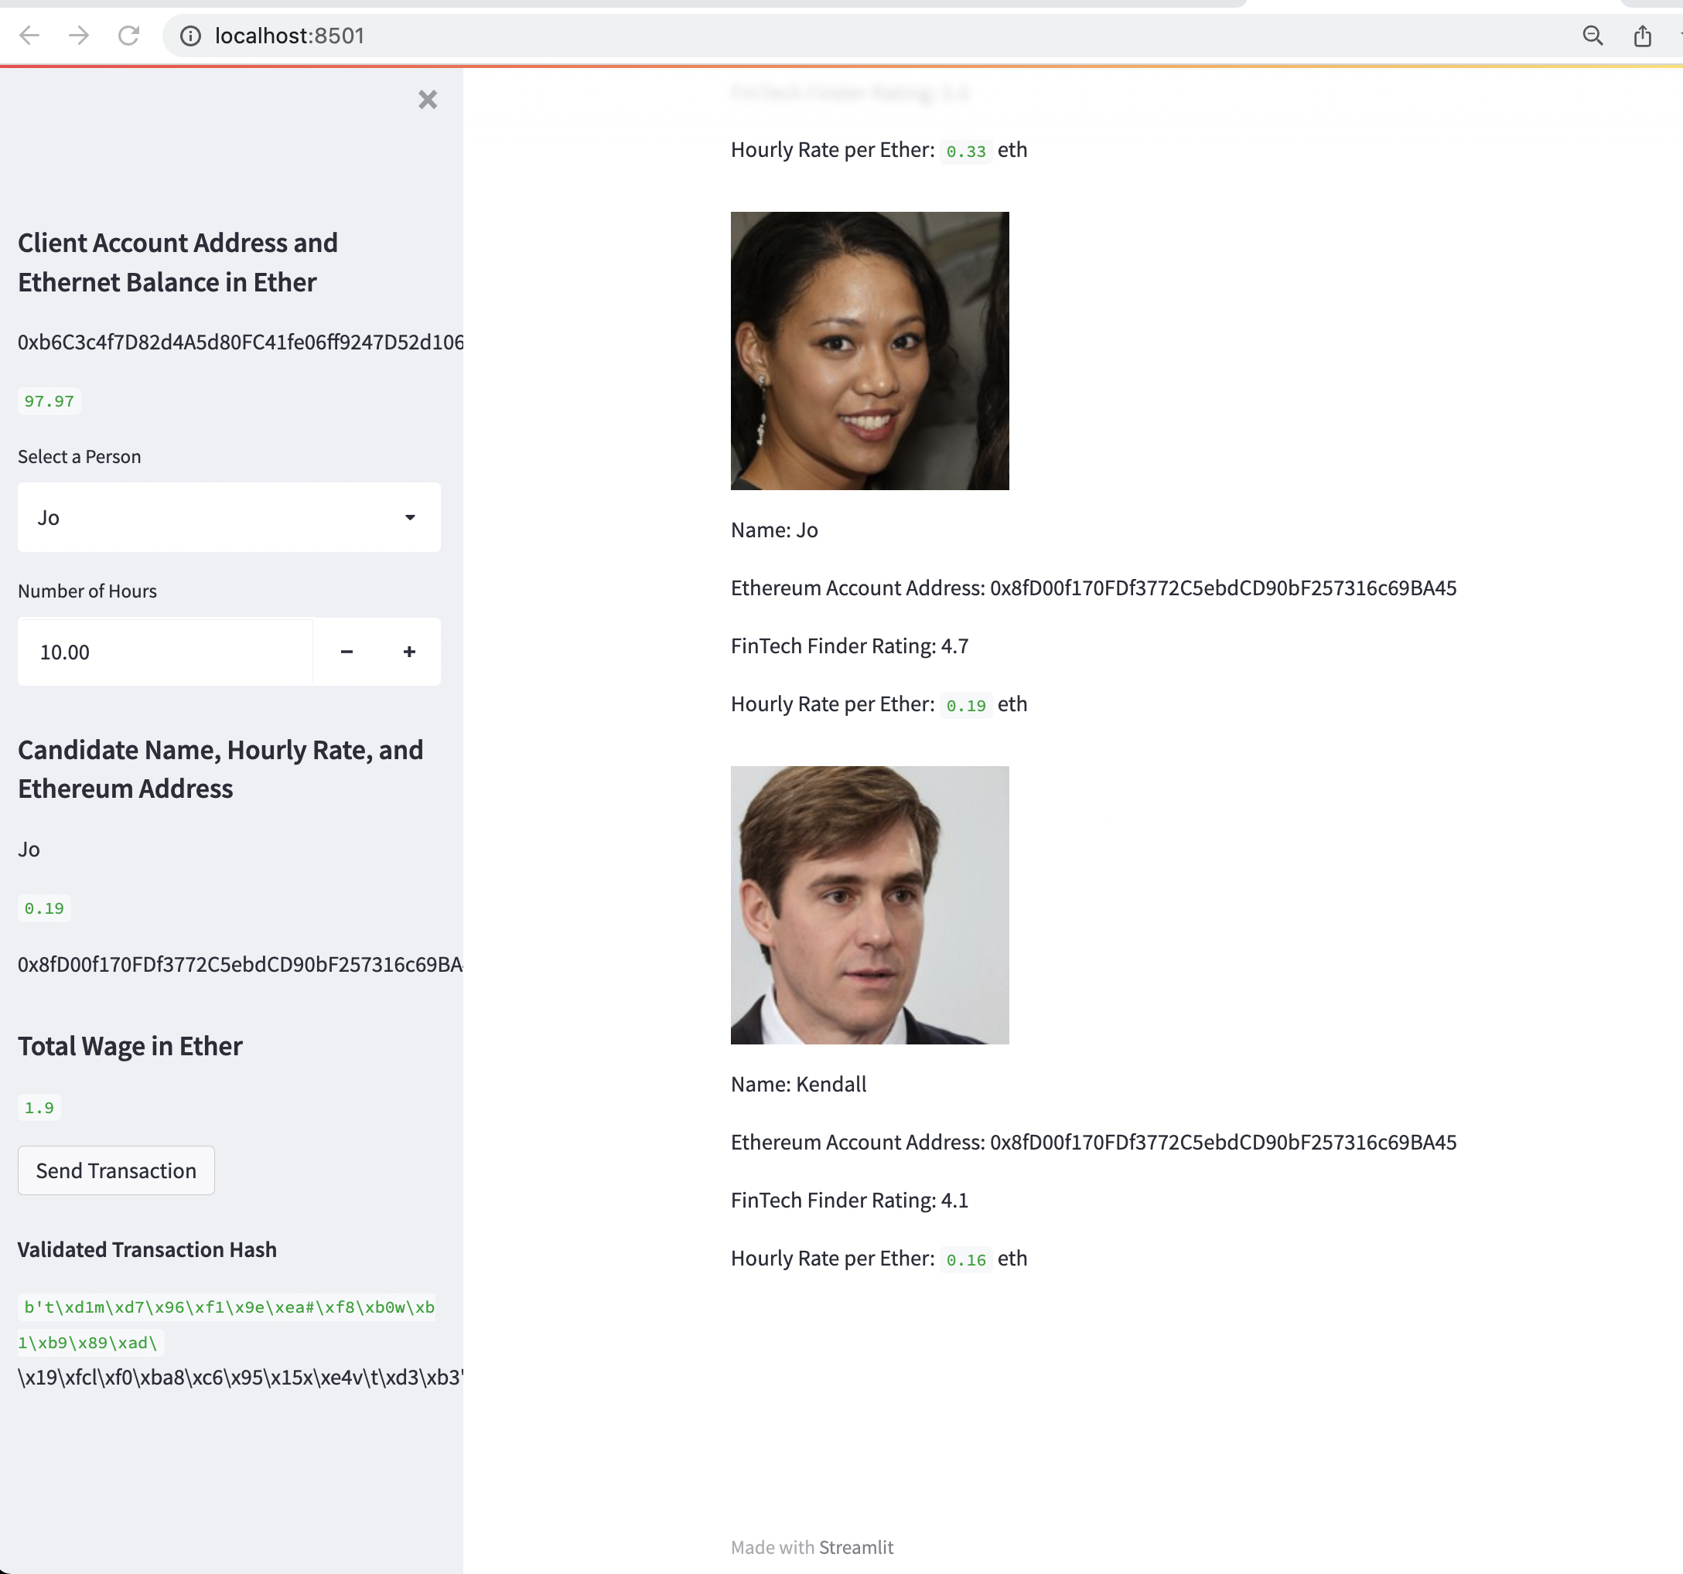The image size is (1683, 1574).
Task: Open the Streamlit link in the footer
Action: 856,1547
